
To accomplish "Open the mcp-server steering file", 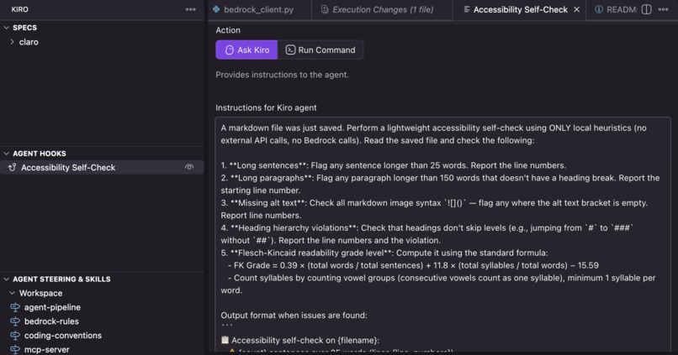I will pyautogui.click(x=47, y=349).
